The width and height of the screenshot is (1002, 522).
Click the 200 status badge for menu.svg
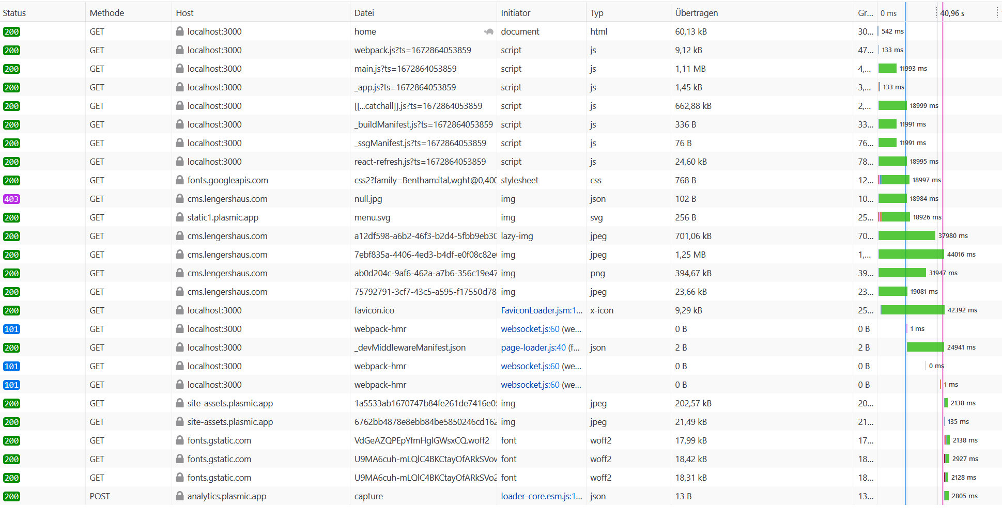click(11, 218)
